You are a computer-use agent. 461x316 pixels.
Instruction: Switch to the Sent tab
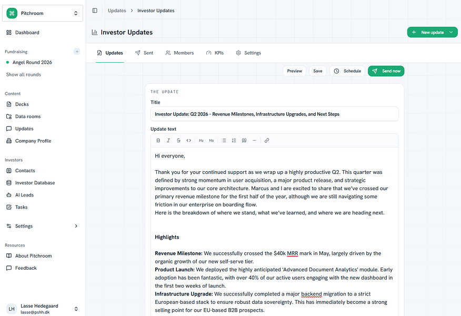point(144,53)
